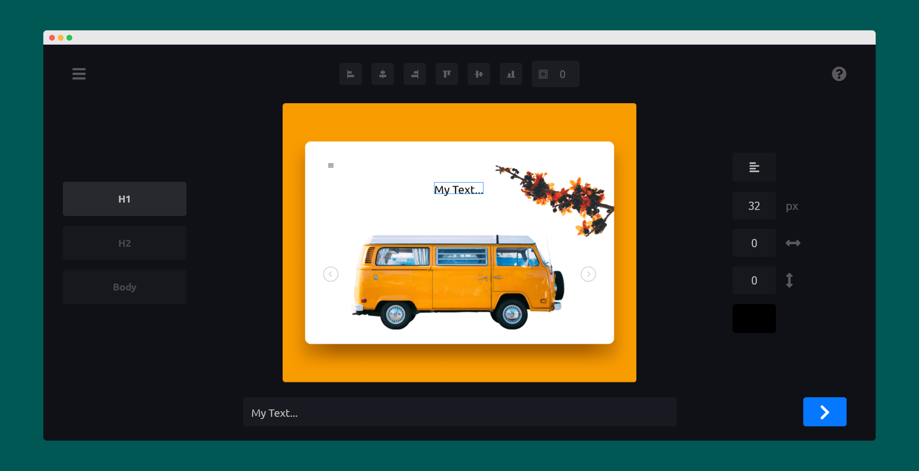Click align horizontal centers icon
The image size is (919, 471).
point(382,74)
